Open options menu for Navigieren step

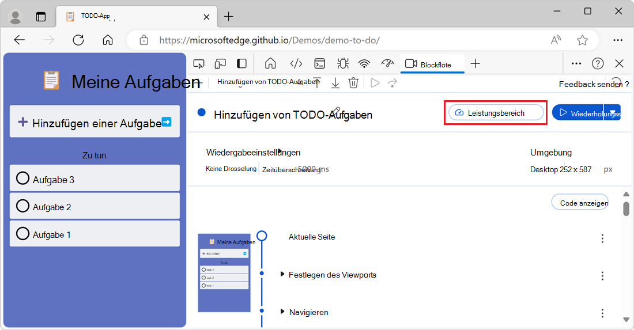pyautogui.click(x=602, y=313)
